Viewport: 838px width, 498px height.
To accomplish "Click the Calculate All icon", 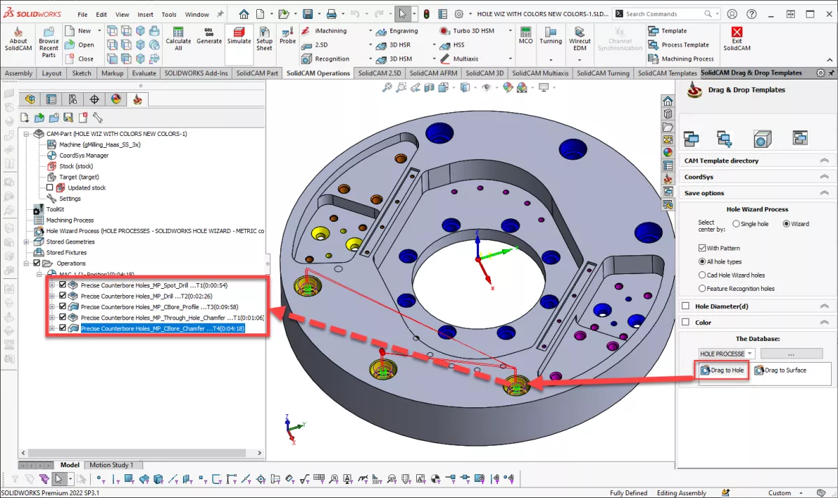I will pos(178,39).
